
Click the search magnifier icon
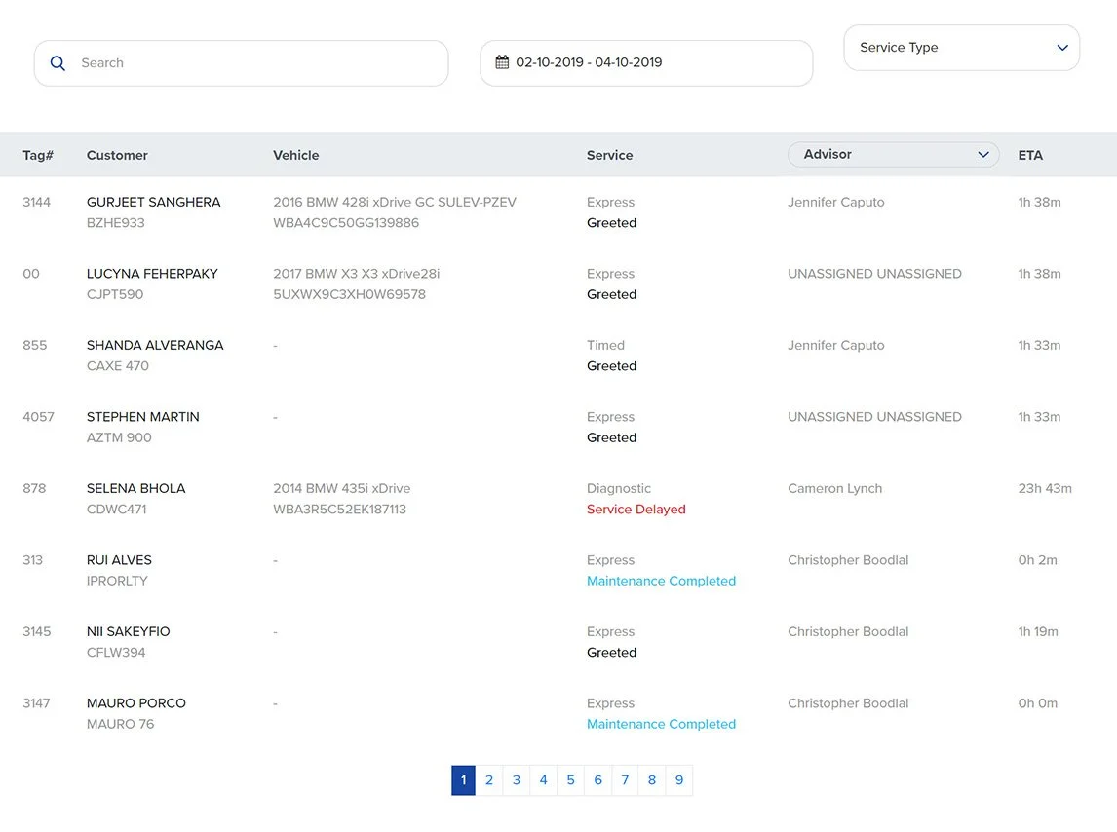coord(58,63)
